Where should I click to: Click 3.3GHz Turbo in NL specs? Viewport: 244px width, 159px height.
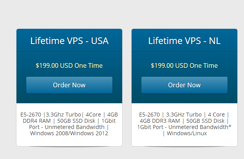coord(184,115)
